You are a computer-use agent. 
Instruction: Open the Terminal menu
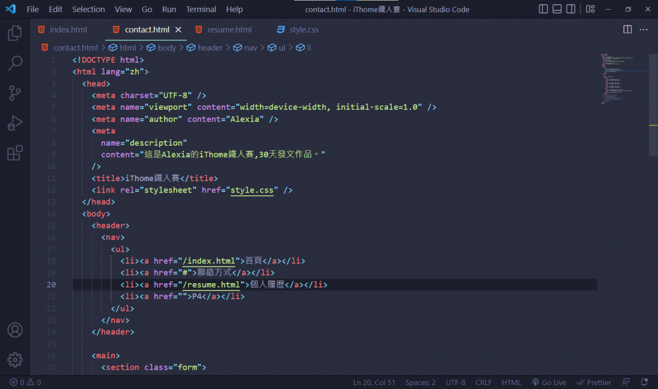click(201, 9)
